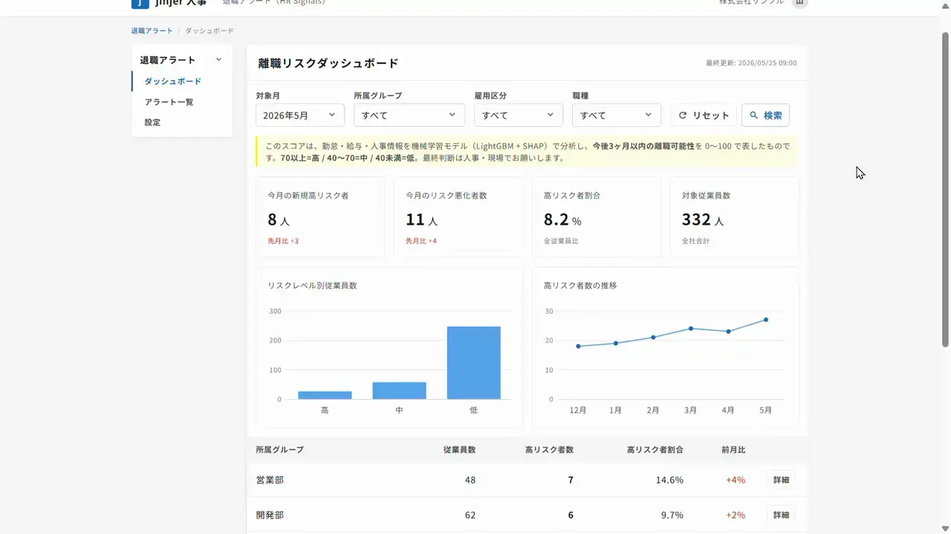Click the 検索 button
The width and height of the screenshot is (951, 534).
(765, 115)
